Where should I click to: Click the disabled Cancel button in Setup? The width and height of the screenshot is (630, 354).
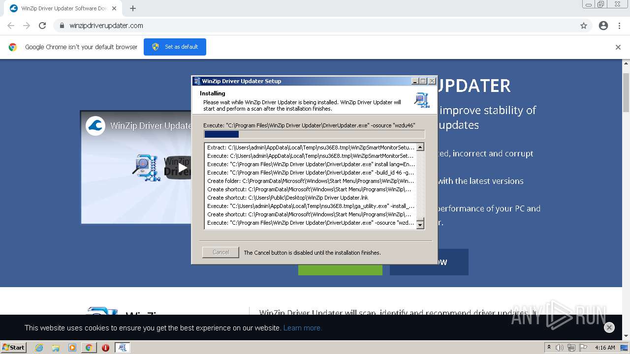tap(220, 252)
